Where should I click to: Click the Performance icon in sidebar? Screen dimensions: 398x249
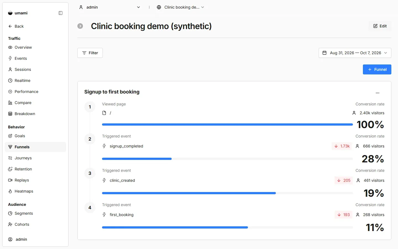pos(10,92)
